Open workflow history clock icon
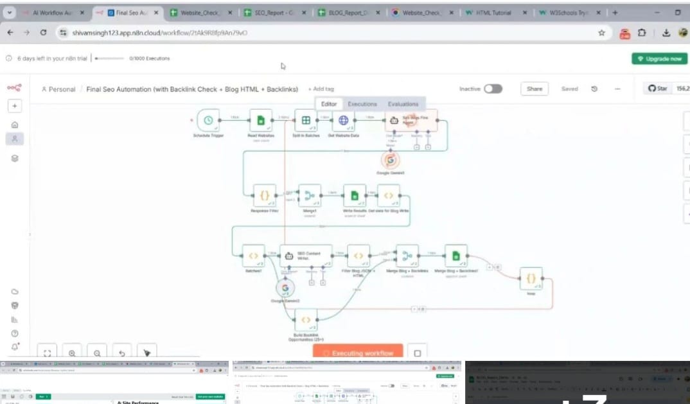 pos(594,89)
